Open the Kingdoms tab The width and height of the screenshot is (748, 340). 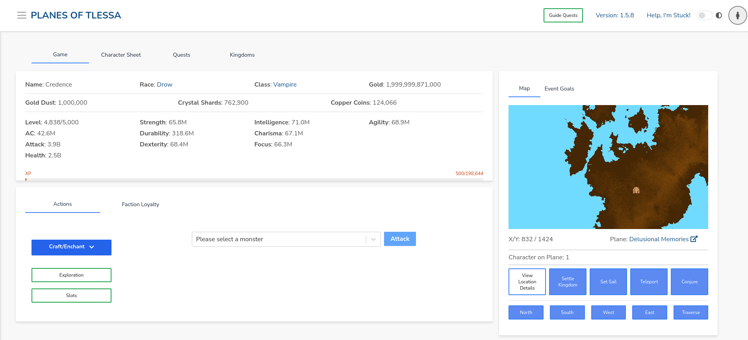click(x=242, y=55)
